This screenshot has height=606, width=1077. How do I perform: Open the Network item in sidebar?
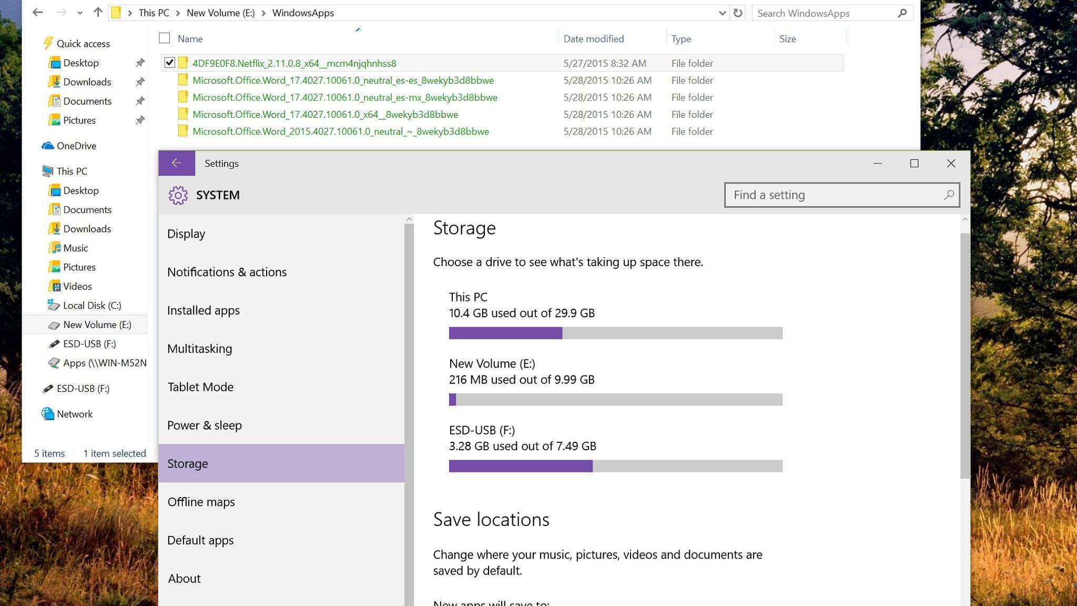pos(74,414)
